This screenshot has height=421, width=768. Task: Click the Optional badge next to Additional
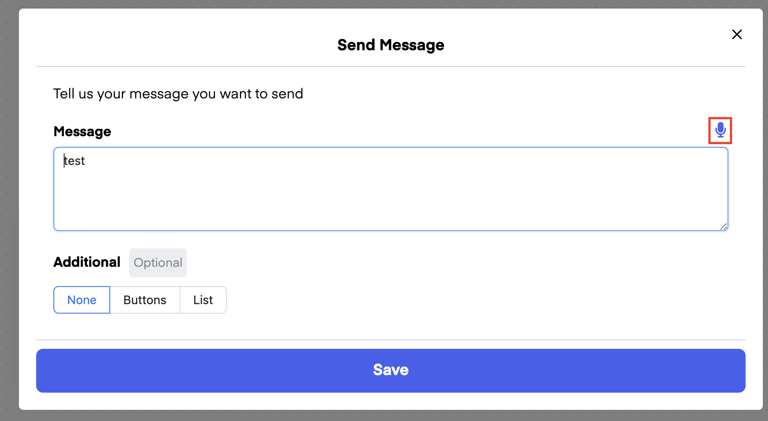tap(158, 263)
